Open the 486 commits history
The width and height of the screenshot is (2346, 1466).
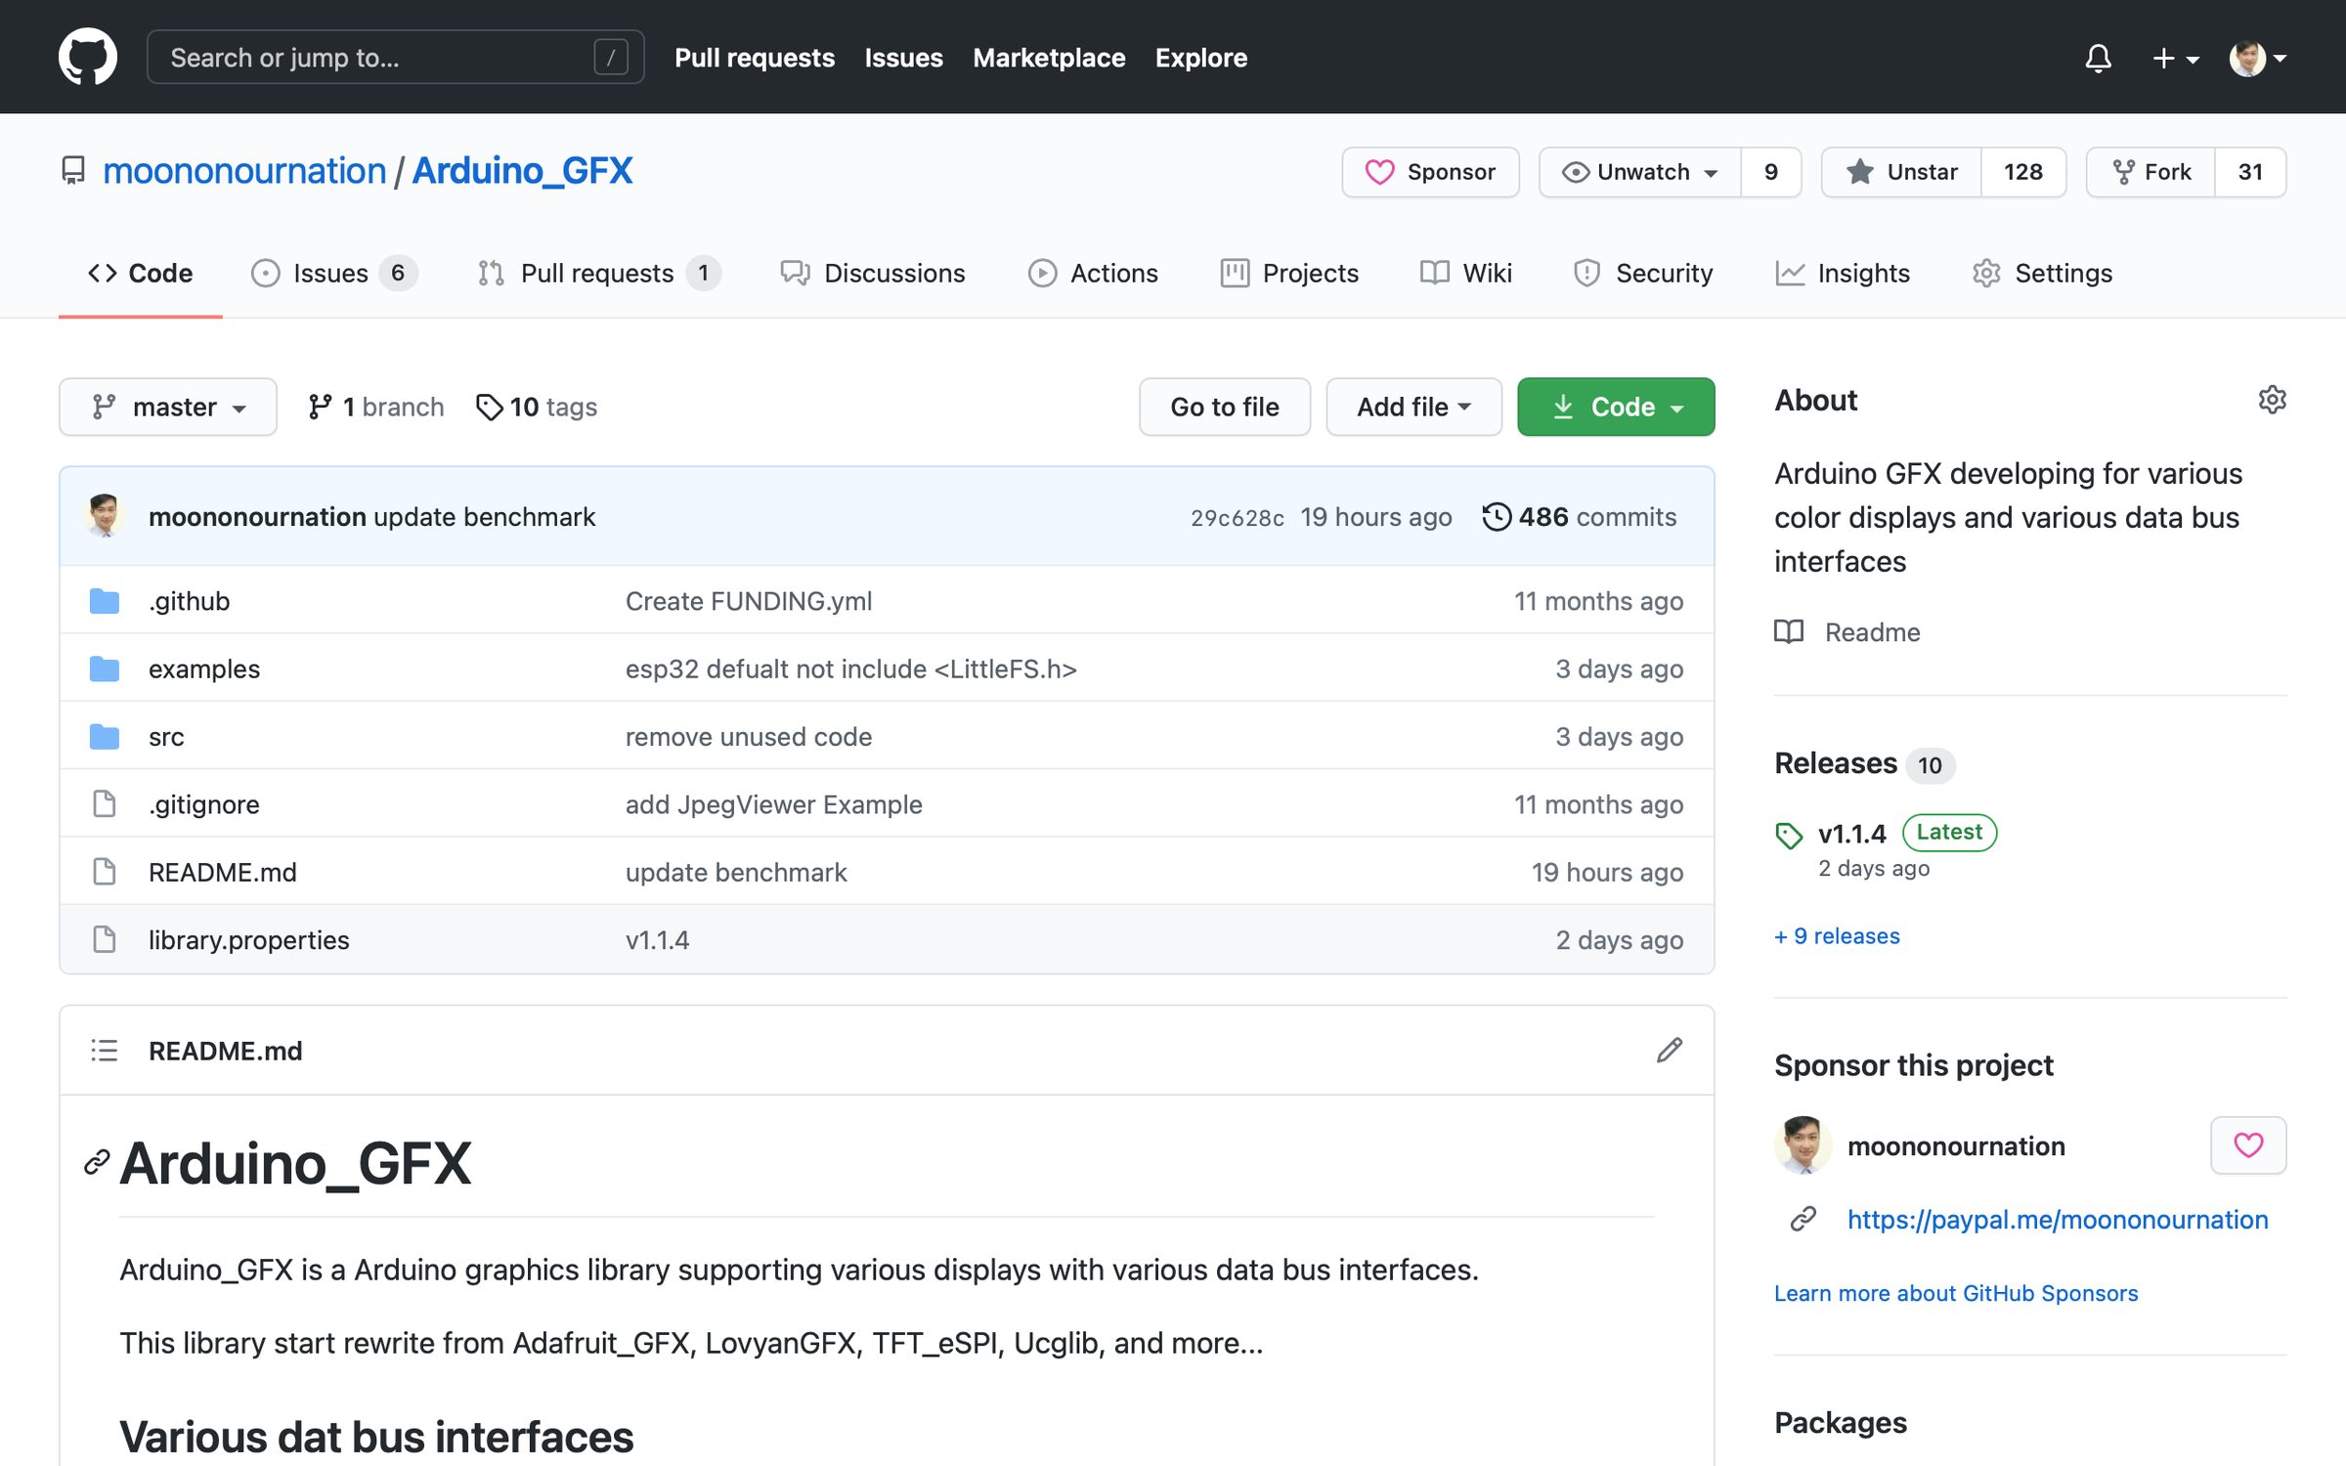coord(1580,516)
